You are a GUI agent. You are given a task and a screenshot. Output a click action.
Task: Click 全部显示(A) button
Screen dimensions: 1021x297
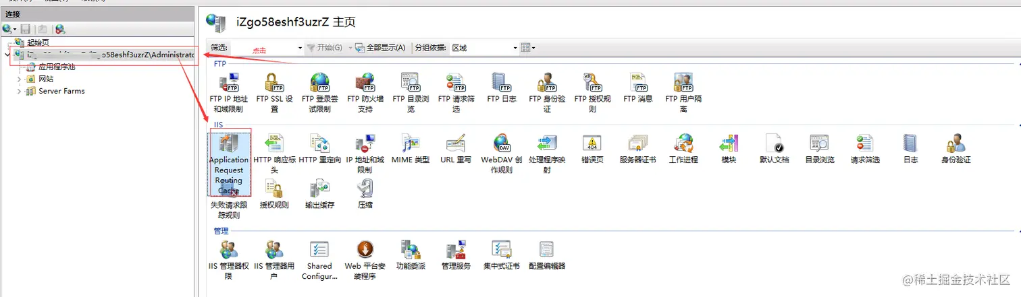[381, 48]
